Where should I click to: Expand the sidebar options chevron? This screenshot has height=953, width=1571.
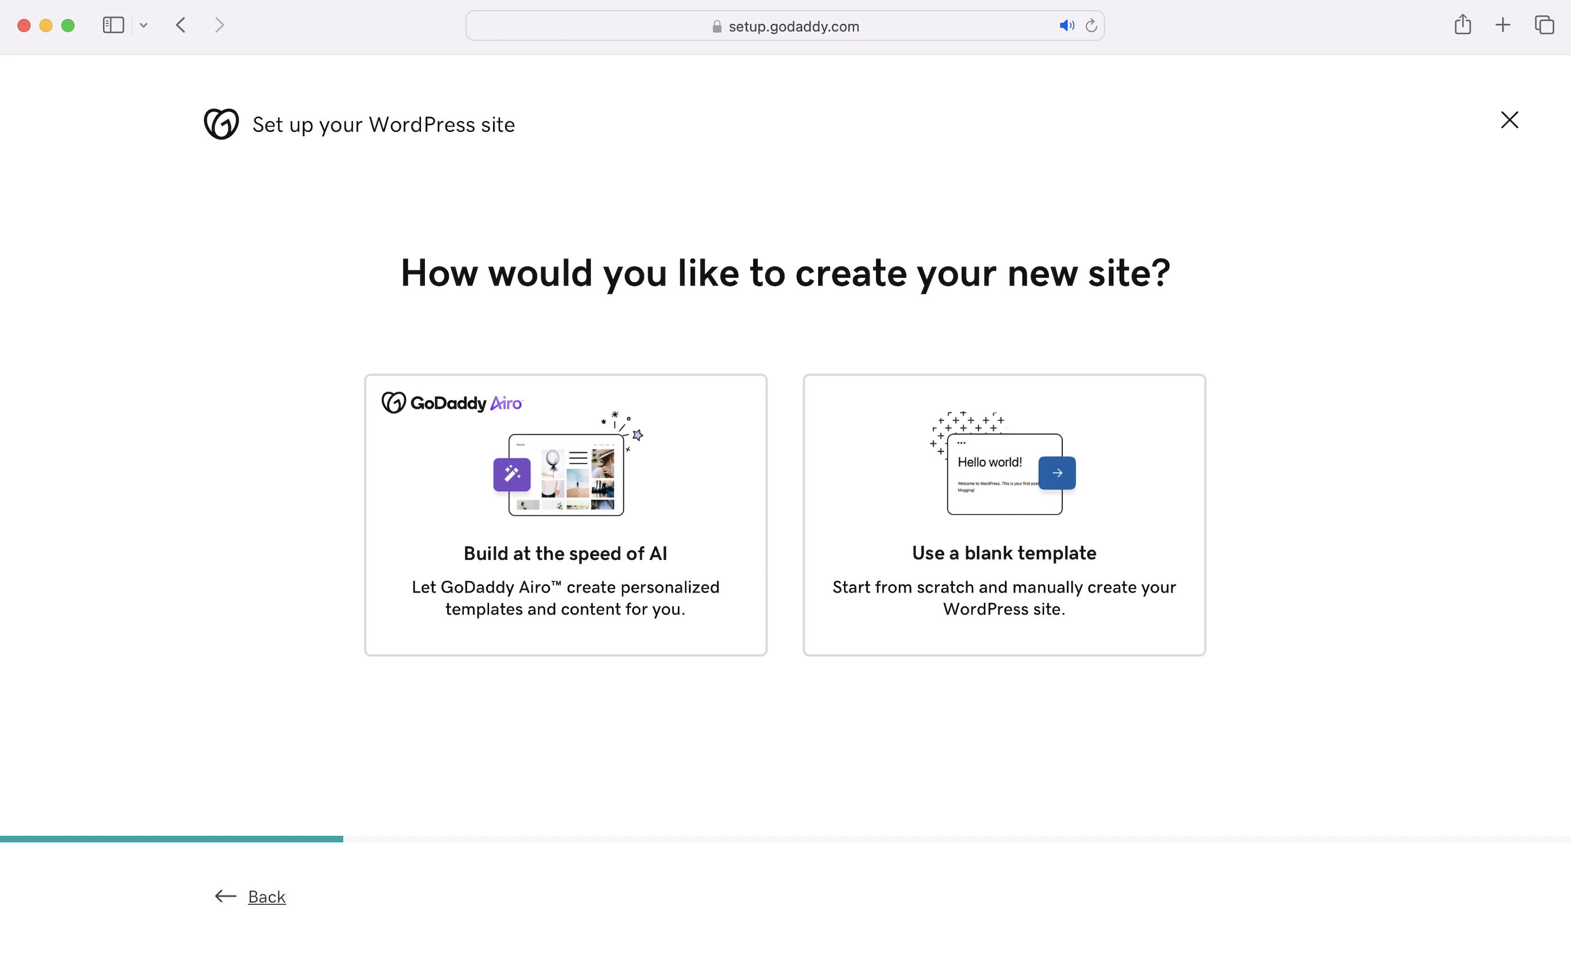[x=144, y=25]
